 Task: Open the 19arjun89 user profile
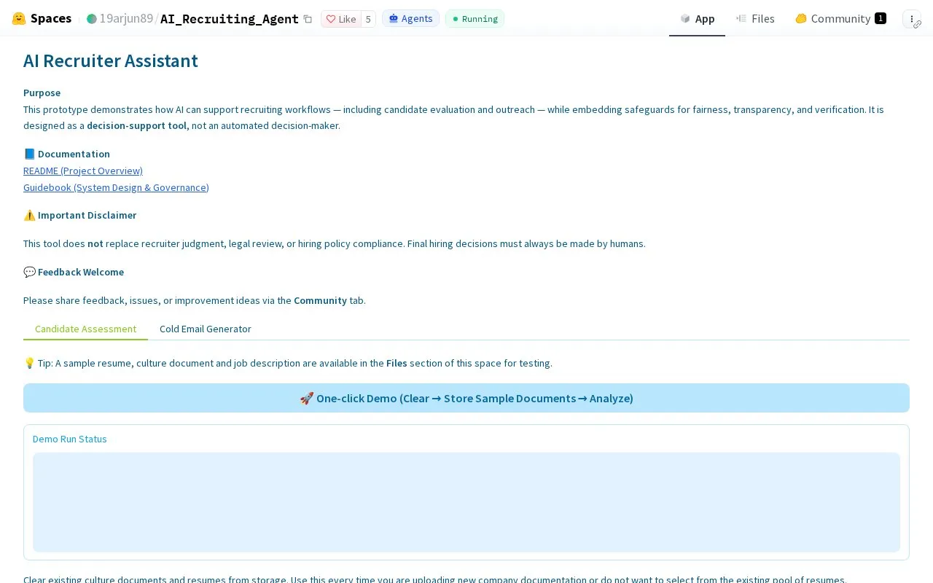126,18
